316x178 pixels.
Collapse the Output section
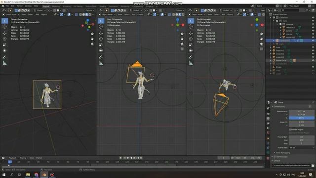(276, 161)
